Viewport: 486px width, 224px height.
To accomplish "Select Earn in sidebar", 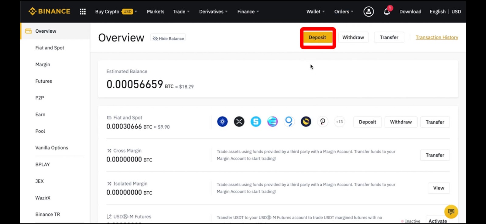I will 40,114.
